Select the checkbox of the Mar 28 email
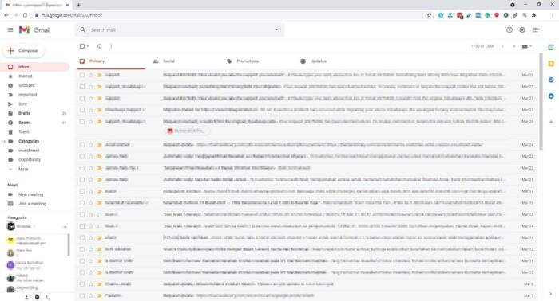The width and height of the screenshot is (559, 301). click(82, 75)
